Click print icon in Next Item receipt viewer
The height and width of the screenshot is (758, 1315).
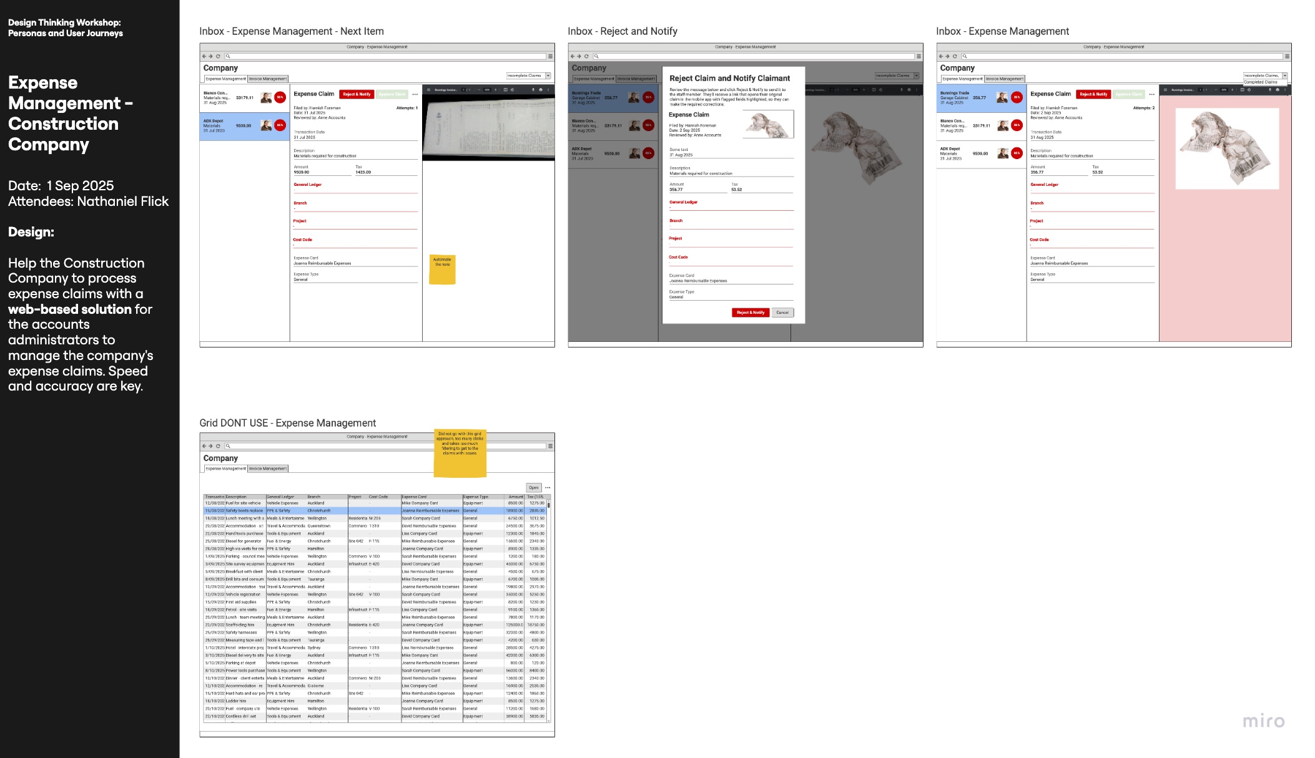tap(541, 90)
